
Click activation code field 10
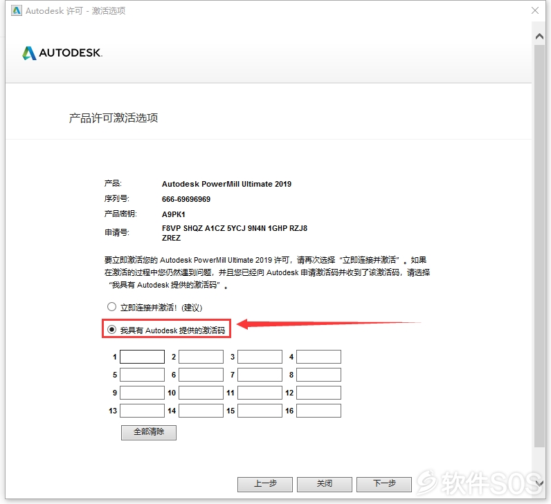[201, 393]
